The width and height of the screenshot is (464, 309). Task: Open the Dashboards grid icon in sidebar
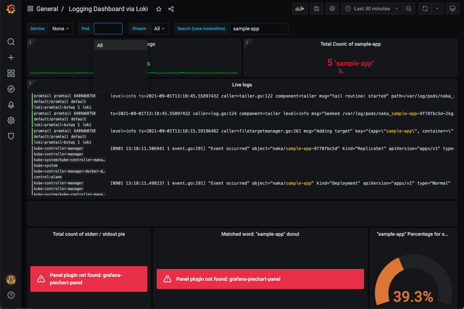(11, 73)
